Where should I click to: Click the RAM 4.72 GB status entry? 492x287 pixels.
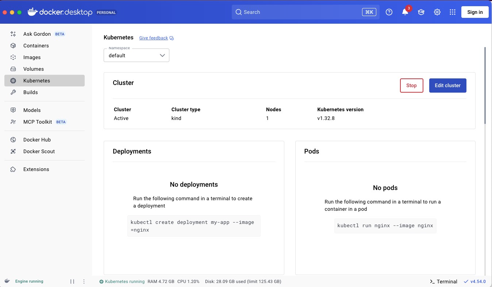[161, 282]
